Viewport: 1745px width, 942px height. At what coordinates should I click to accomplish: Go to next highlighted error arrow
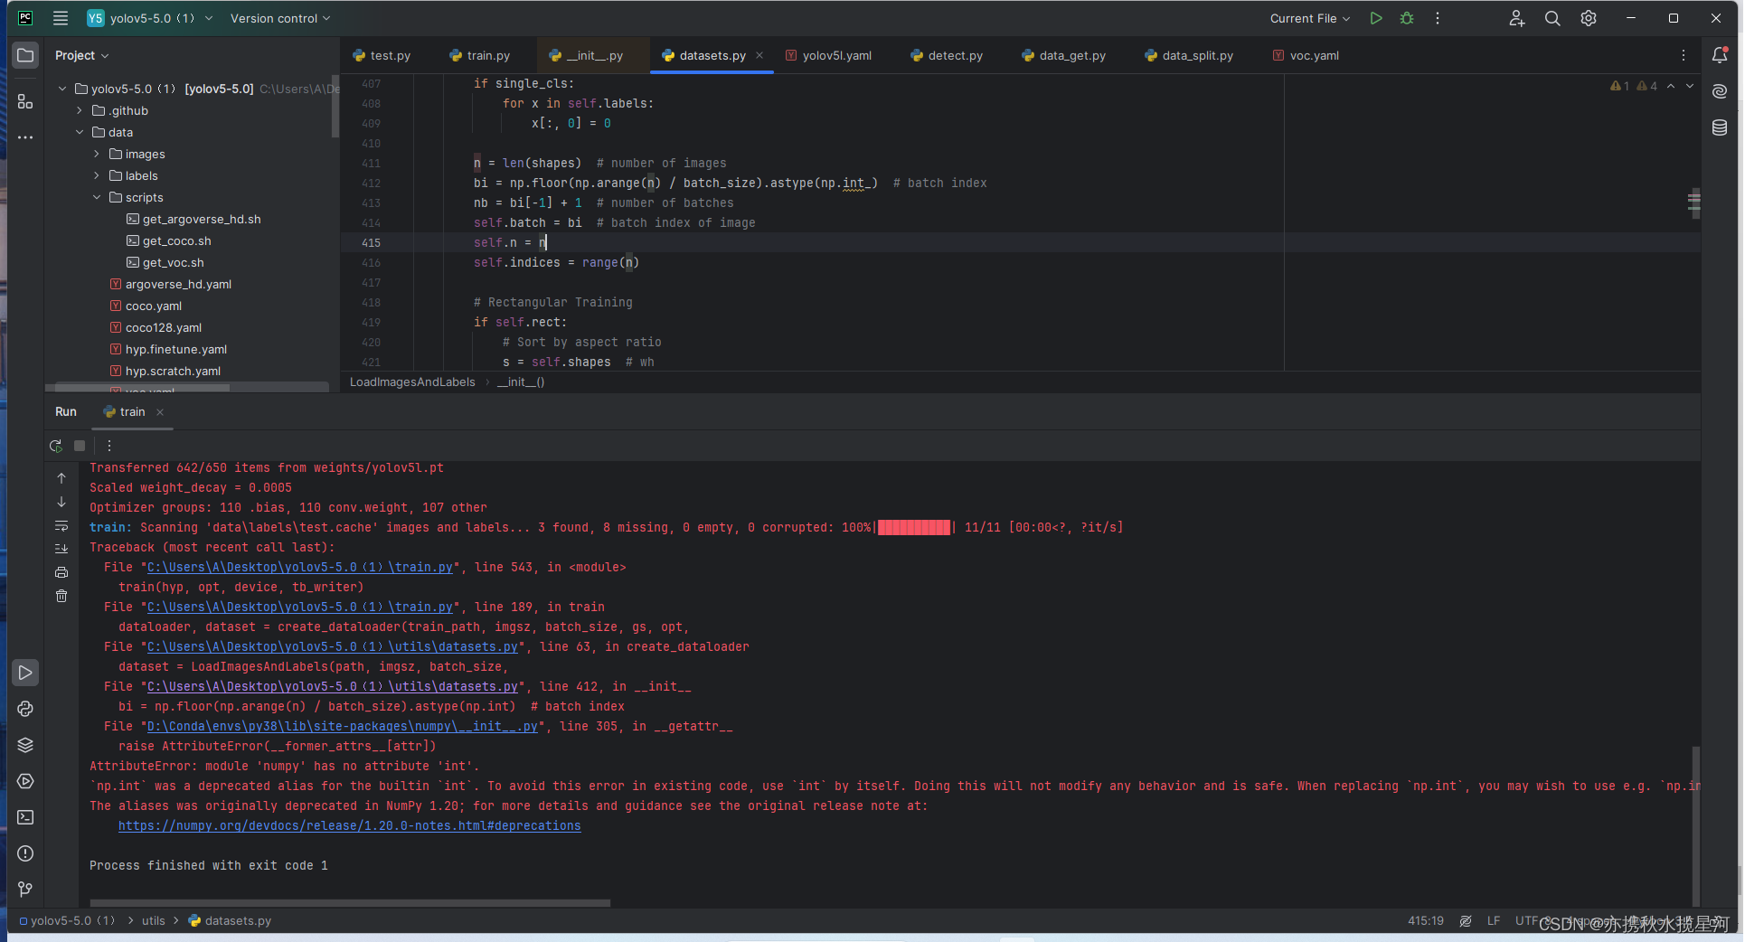click(1690, 86)
